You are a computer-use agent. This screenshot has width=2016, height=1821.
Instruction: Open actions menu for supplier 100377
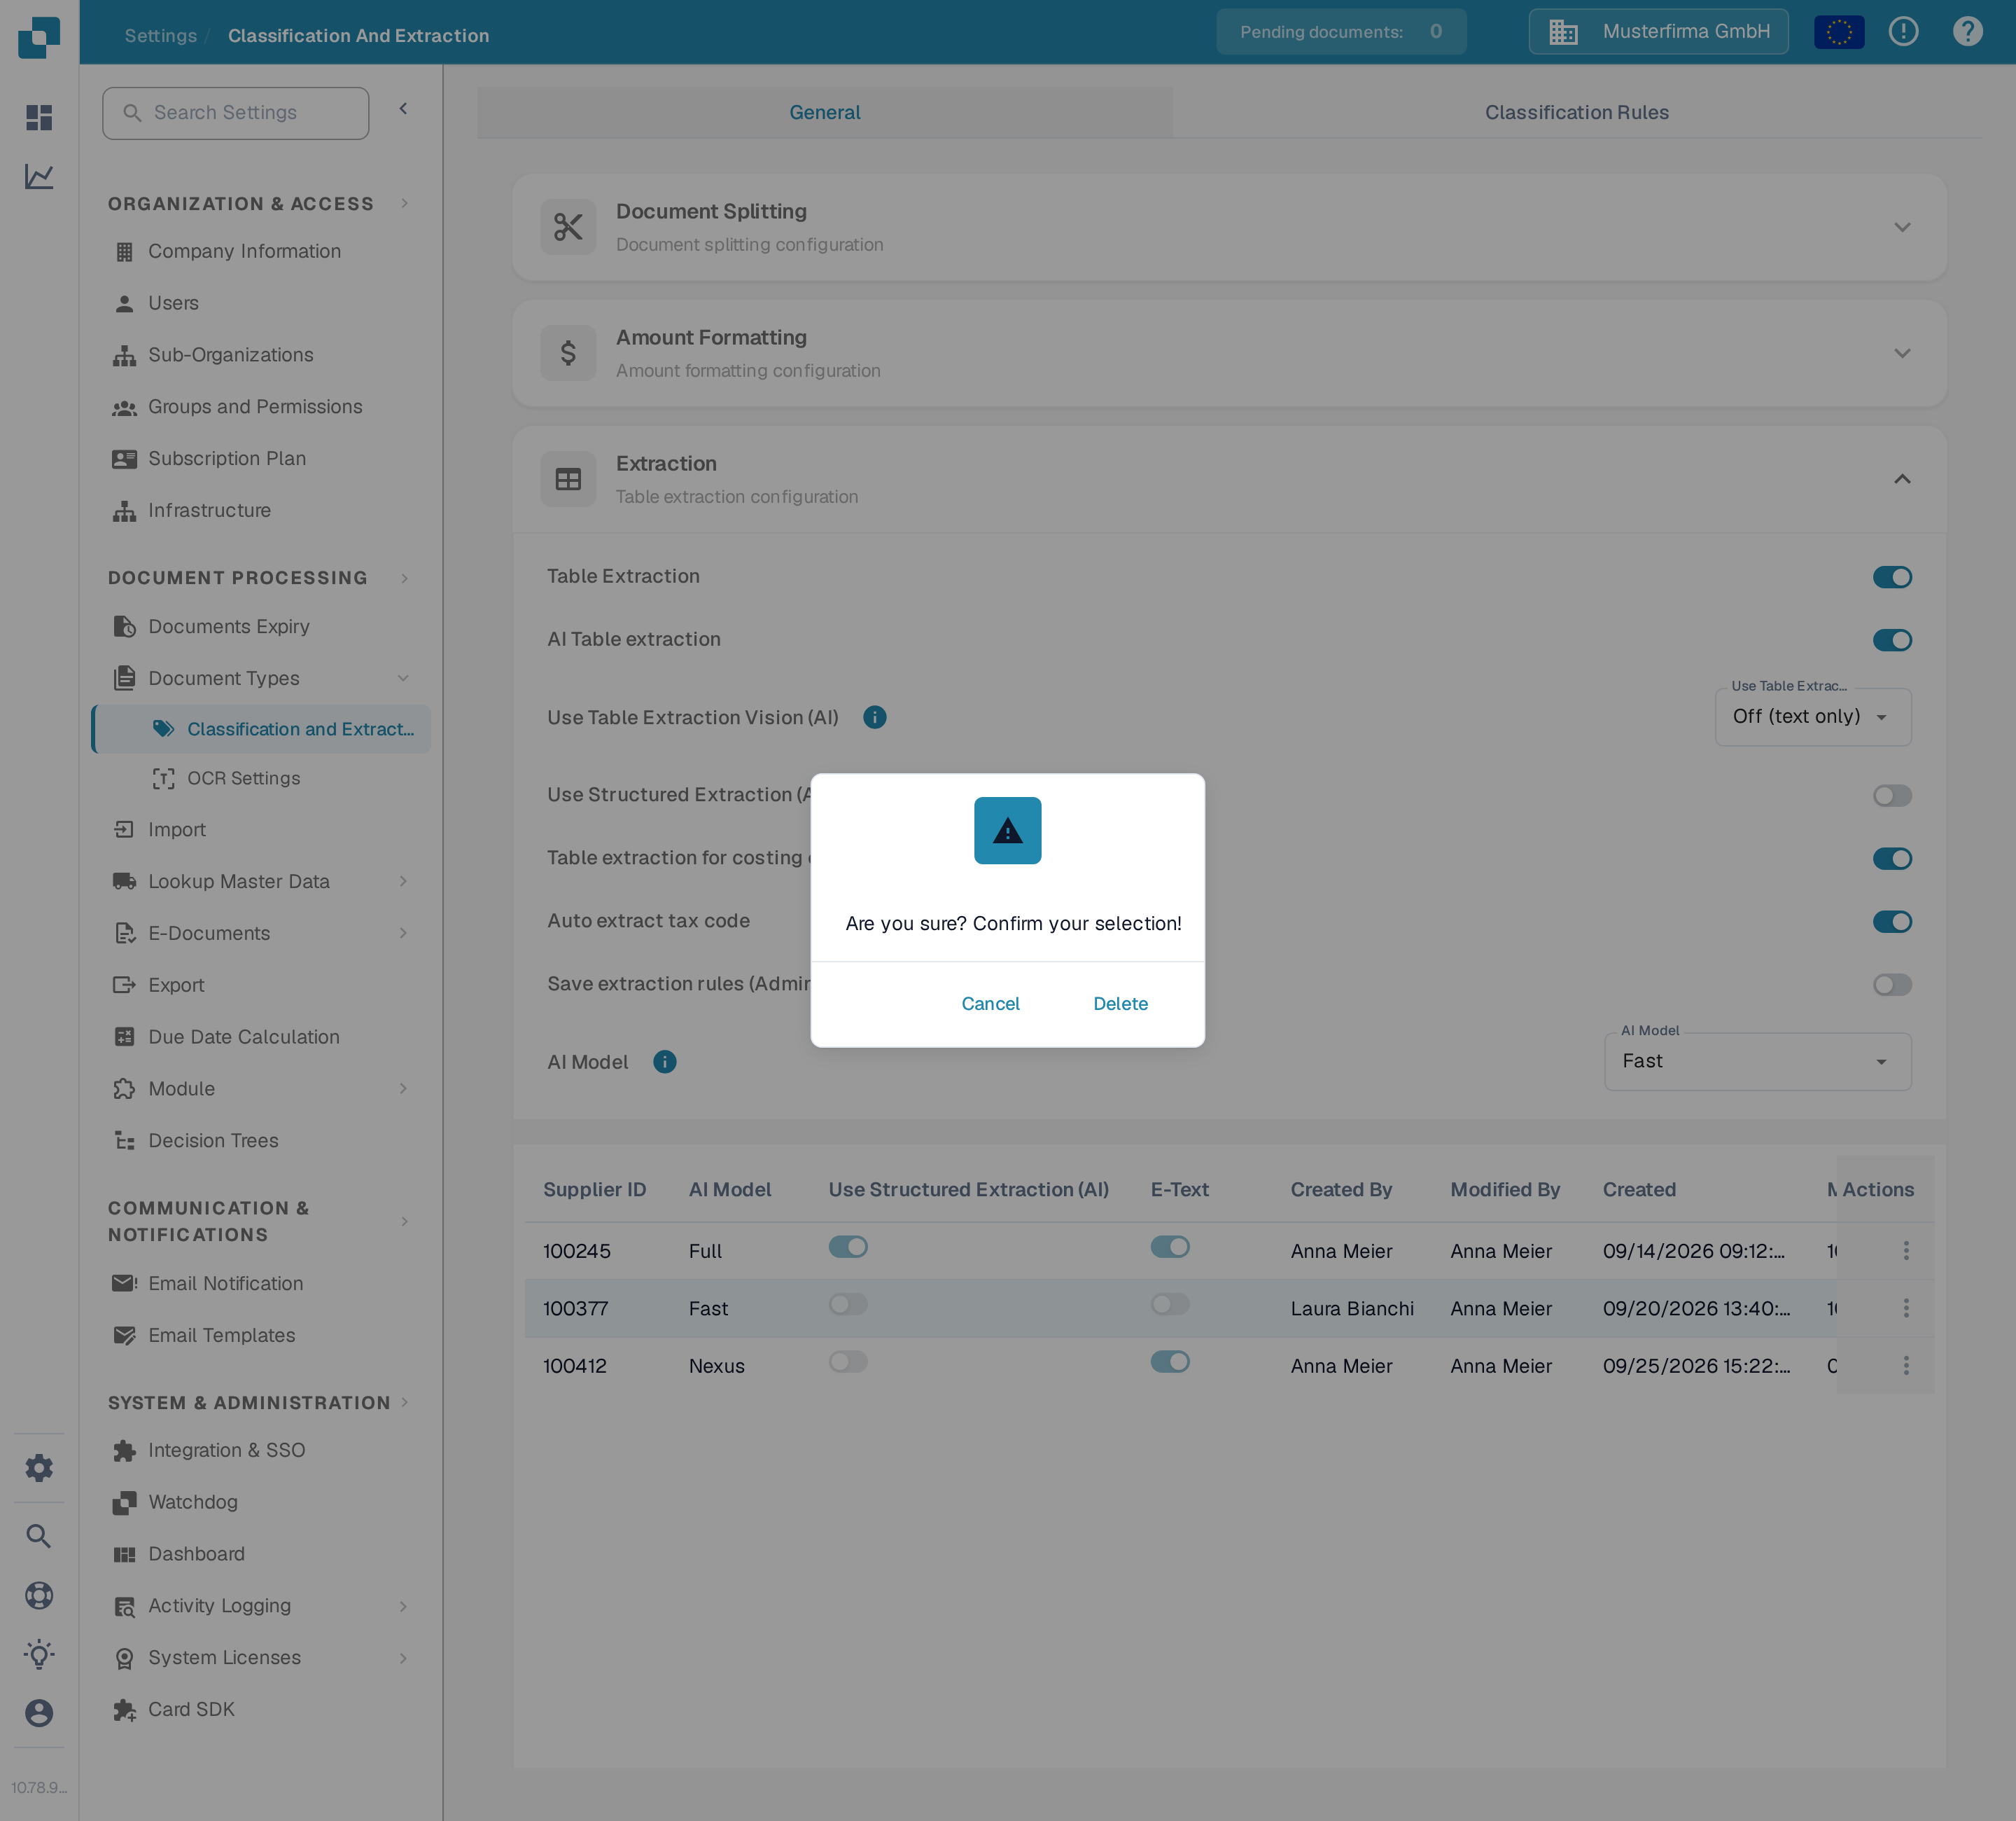click(x=1906, y=1308)
